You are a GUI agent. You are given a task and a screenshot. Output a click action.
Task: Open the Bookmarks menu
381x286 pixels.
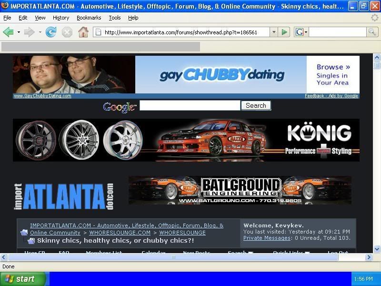89,18
